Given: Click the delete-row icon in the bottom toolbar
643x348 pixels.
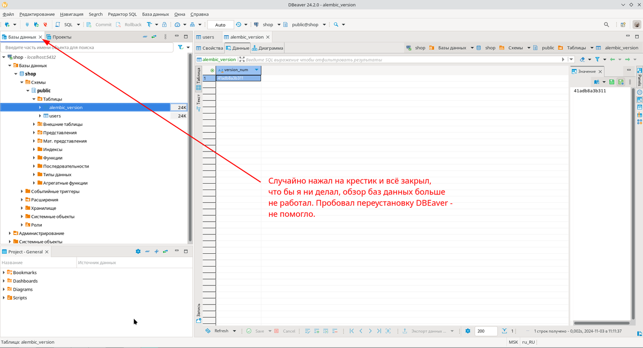Looking at the screenshot, I should (335, 331).
